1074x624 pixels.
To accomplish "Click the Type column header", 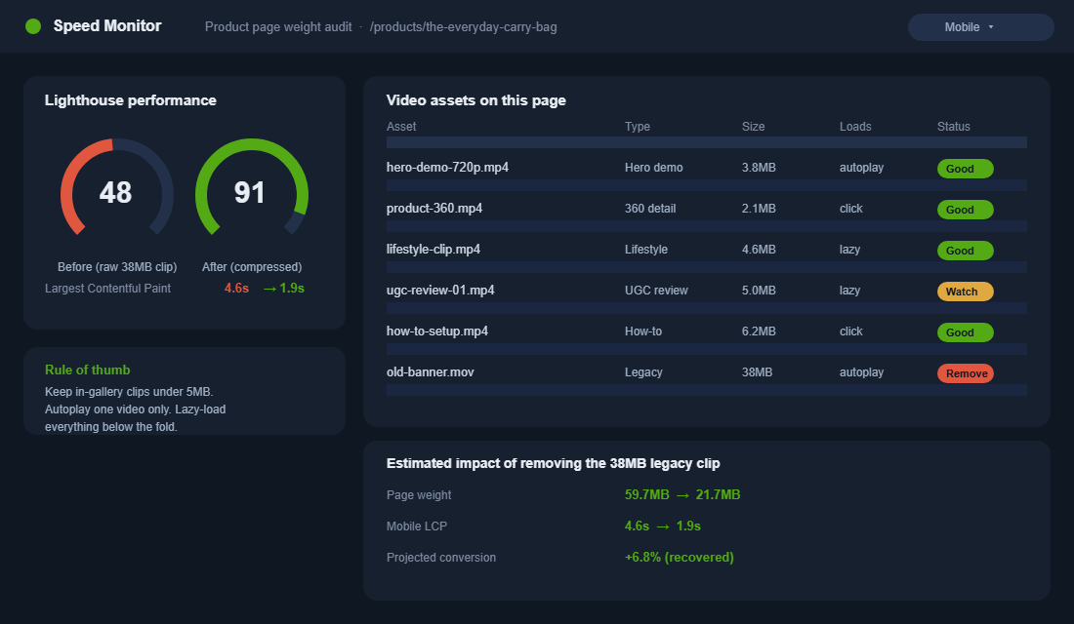I will [x=637, y=127].
